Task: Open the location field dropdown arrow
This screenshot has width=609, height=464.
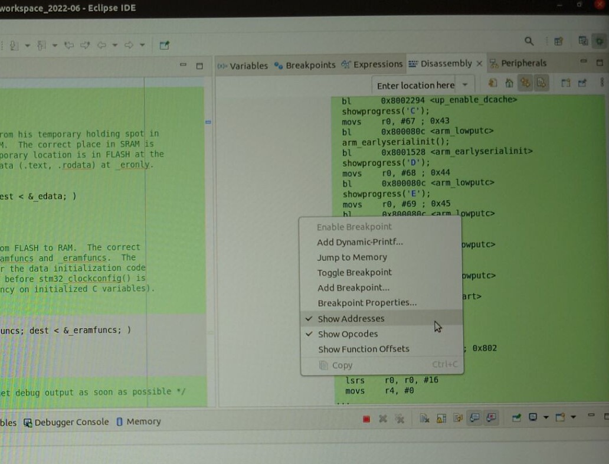Action: click(465, 85)
